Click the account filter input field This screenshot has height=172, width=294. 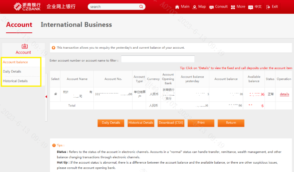pyautogui.click(x=157, y=59)
